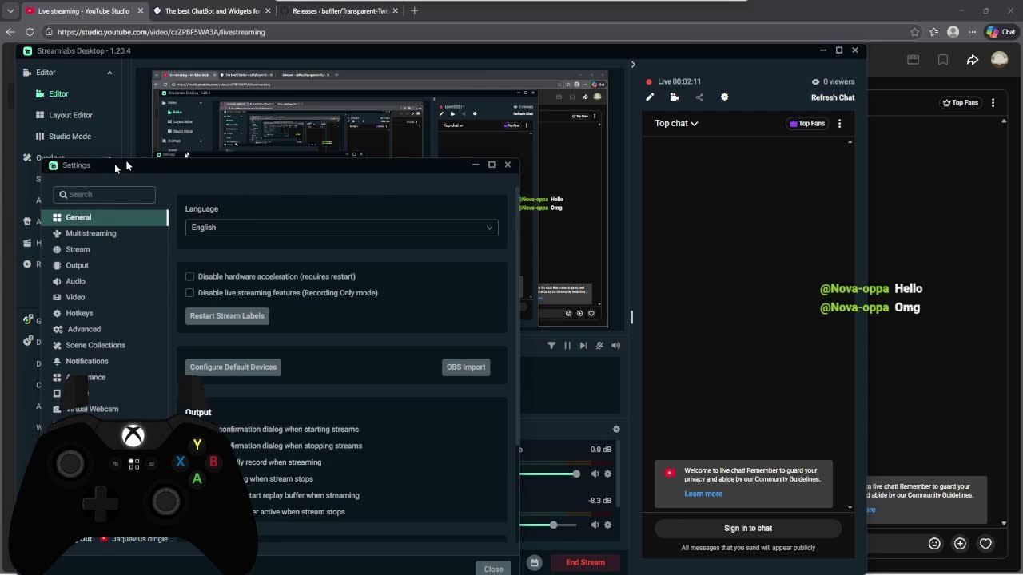Expand the Top chat dropdown

[x=676, y=124]
